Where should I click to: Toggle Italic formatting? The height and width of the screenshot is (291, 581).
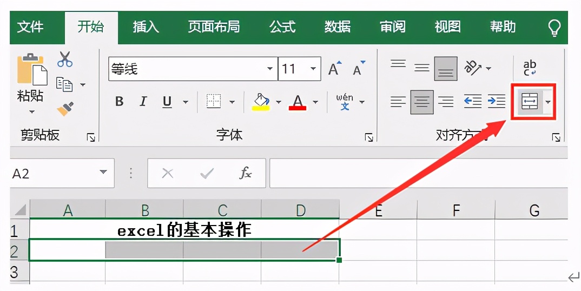[x=143, y=102]
